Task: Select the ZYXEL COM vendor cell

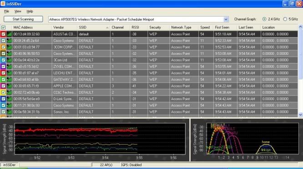Action: 65,67
